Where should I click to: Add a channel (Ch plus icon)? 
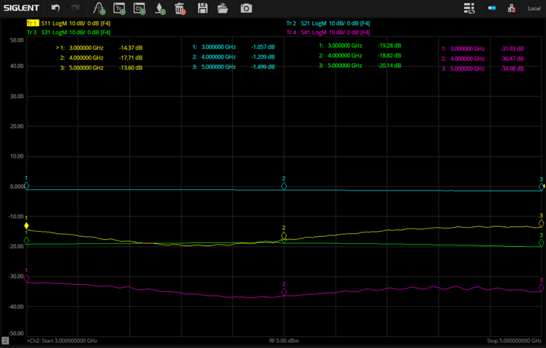click(139, 8)
